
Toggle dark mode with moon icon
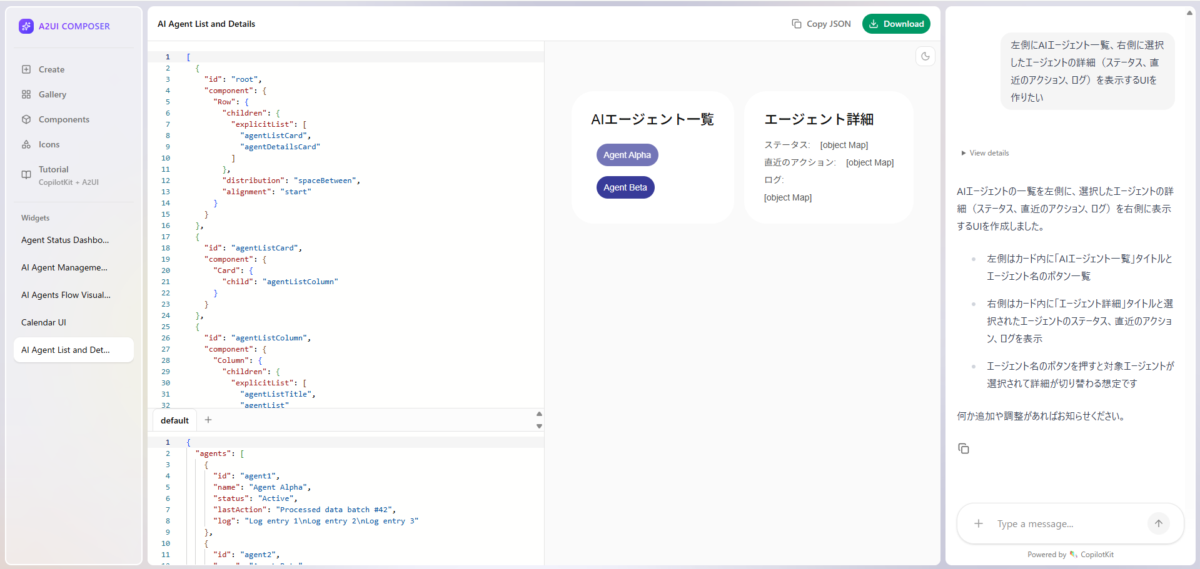925,56
